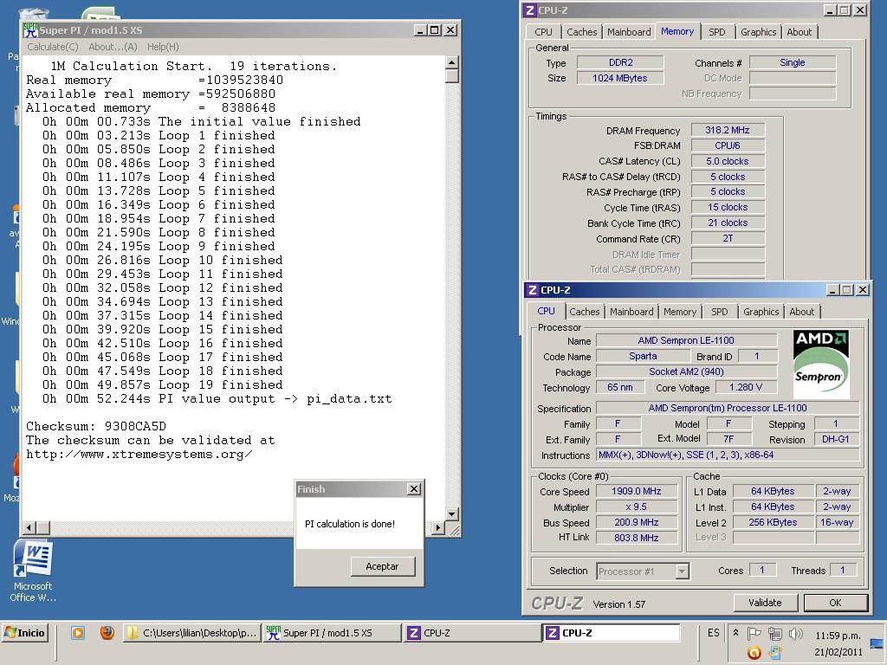This screenshot has height=665, width=887.
Task: Click active CPU-Z taskbar button
Action: 612,633
